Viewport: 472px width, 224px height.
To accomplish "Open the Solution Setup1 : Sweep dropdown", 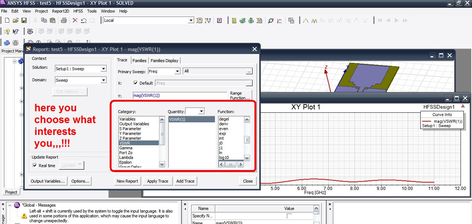I will 103,69.
